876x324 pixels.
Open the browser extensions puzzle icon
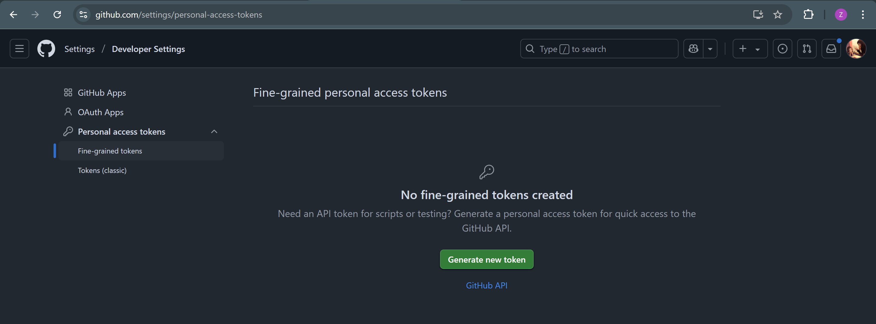point(808,15)
